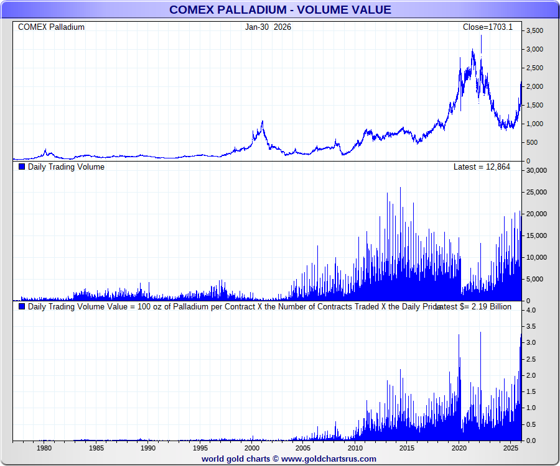
Task: Click the 1,000 price axis label
Action: point(534,124)
